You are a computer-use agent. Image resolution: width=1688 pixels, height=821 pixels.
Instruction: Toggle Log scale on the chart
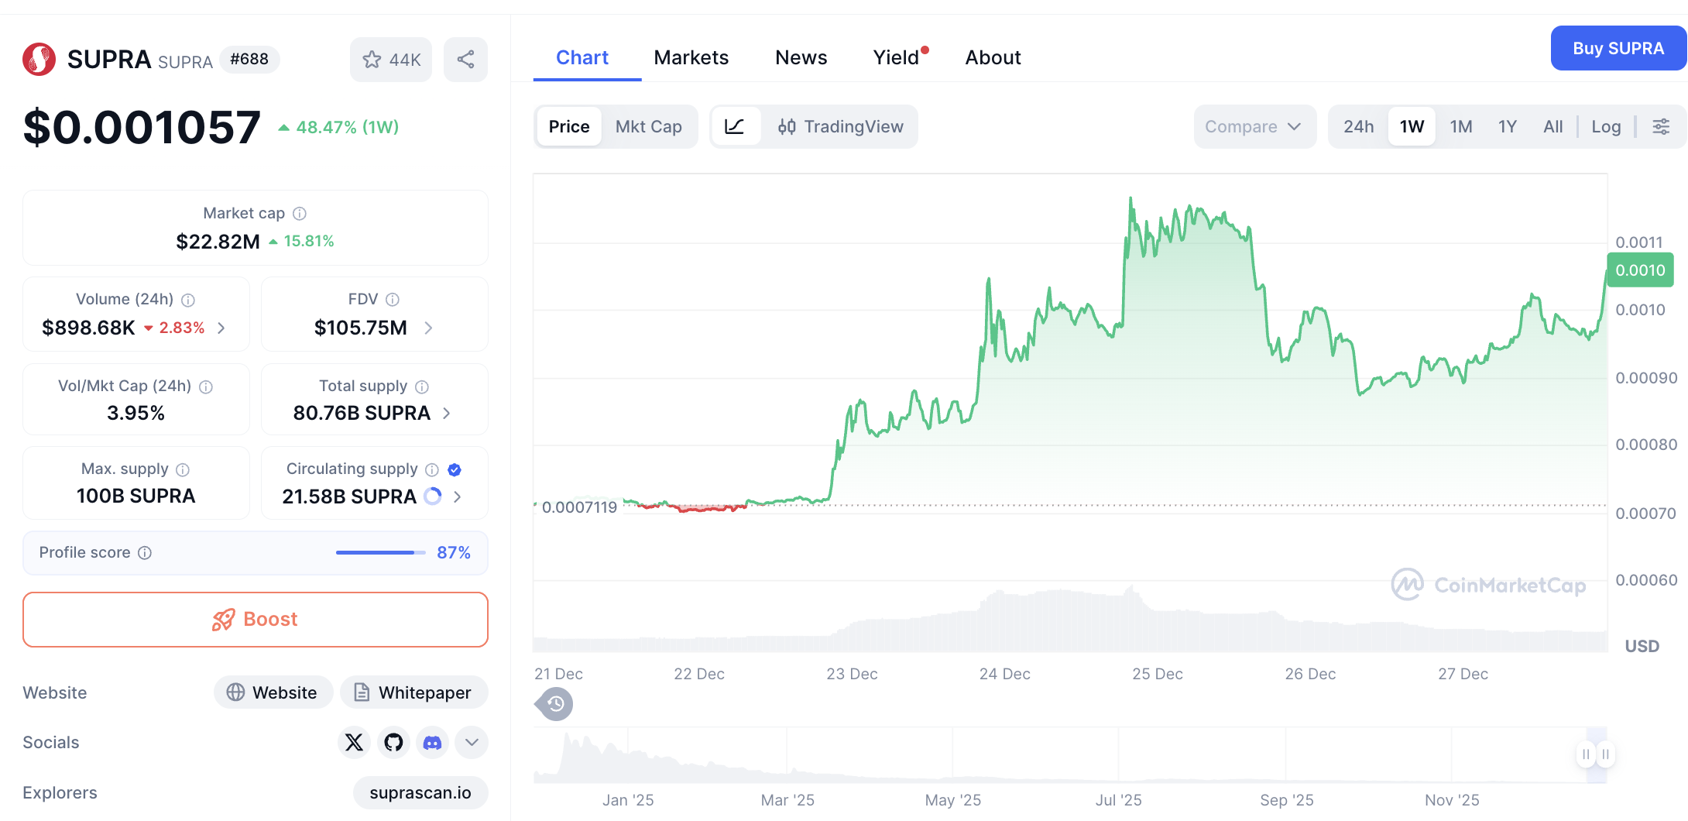(1606, 126)
